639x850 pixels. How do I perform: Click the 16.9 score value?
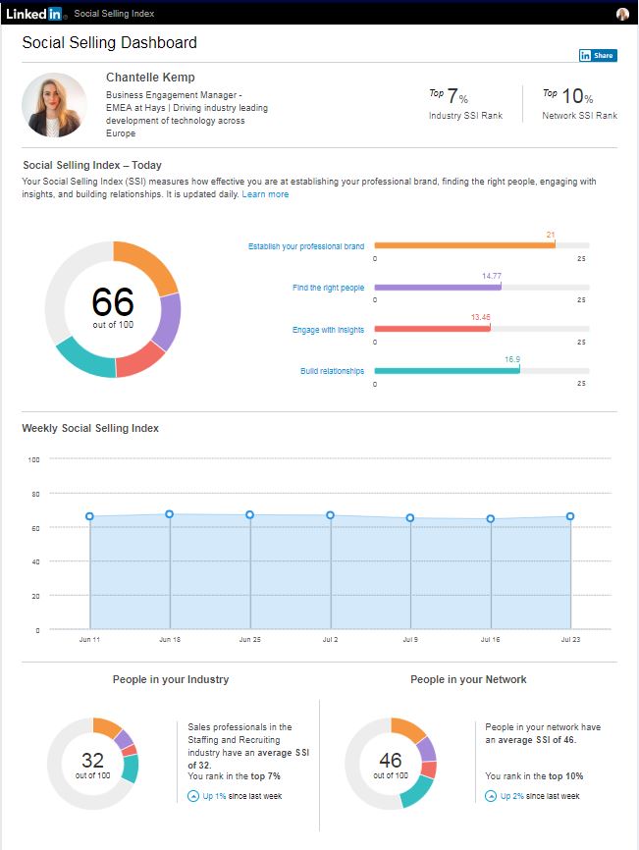[512, 359]
